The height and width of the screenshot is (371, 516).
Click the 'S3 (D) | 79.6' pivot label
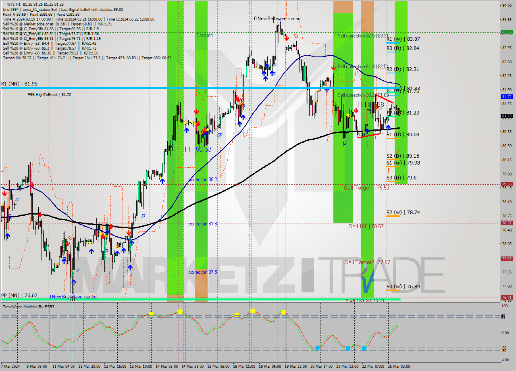pyautogui.click(x=402, y=178)
